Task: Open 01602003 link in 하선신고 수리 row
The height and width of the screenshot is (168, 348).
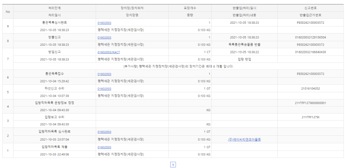Action: coord(104,89)
